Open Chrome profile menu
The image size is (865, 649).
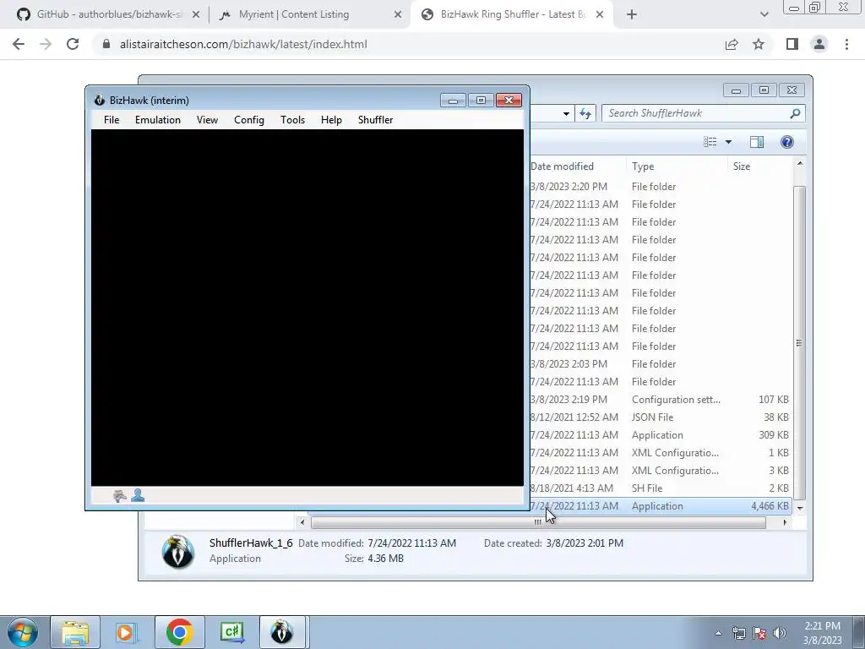pos(819,44)
